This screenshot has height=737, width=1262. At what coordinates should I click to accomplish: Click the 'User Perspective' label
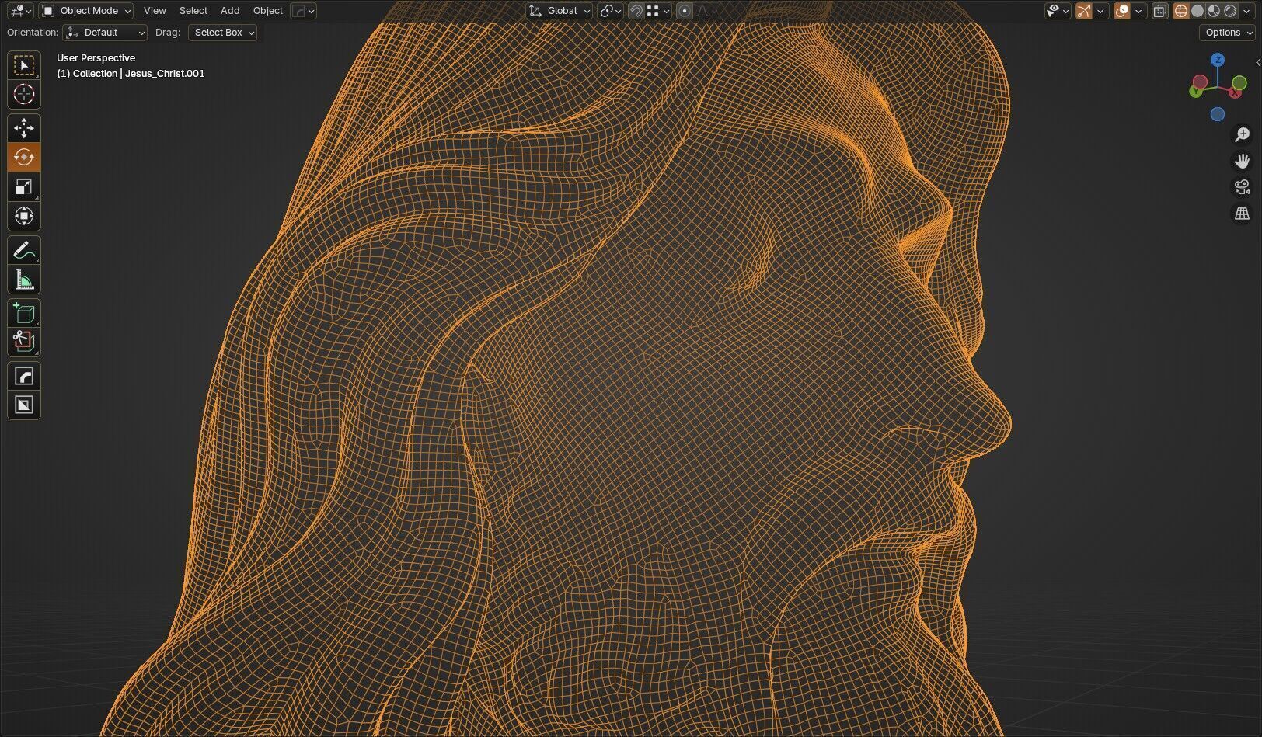pyautogui.click(x=96, y=58)
